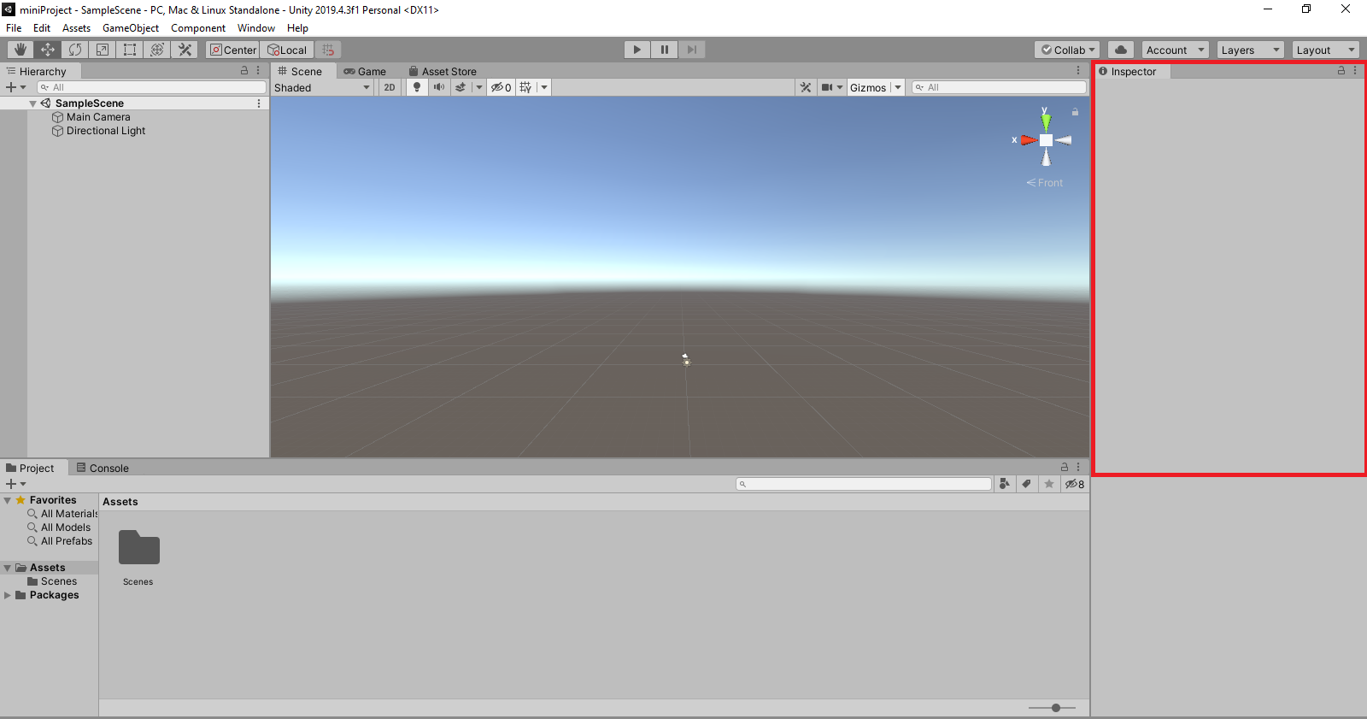Open the Collab dropdown
Screen dimensions: 1367x719
(1068, 50)
